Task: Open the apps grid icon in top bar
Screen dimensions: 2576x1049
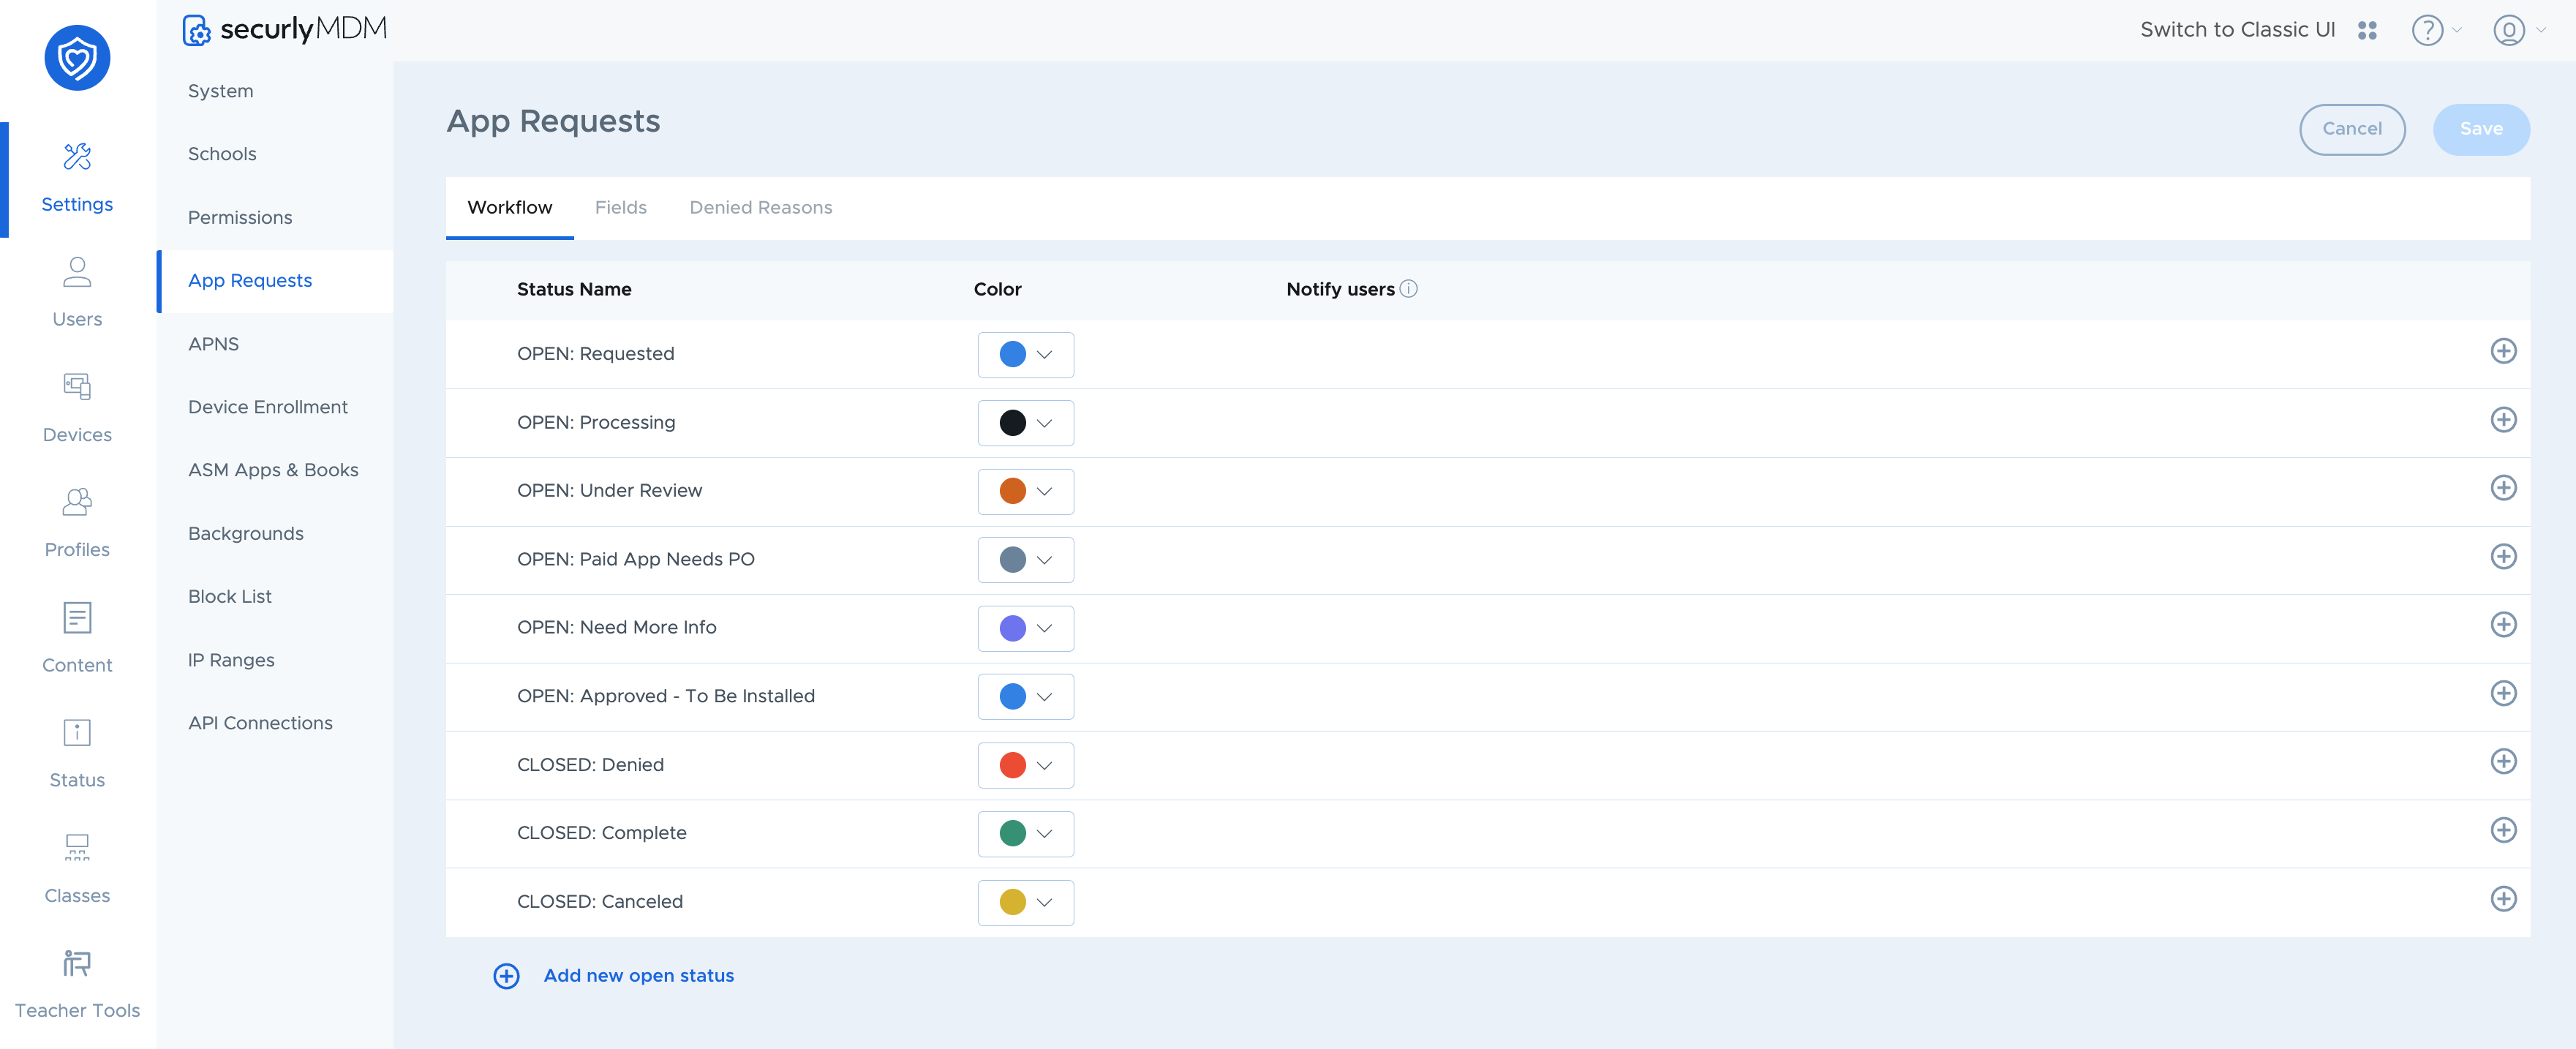Action: pos(2368,30)
